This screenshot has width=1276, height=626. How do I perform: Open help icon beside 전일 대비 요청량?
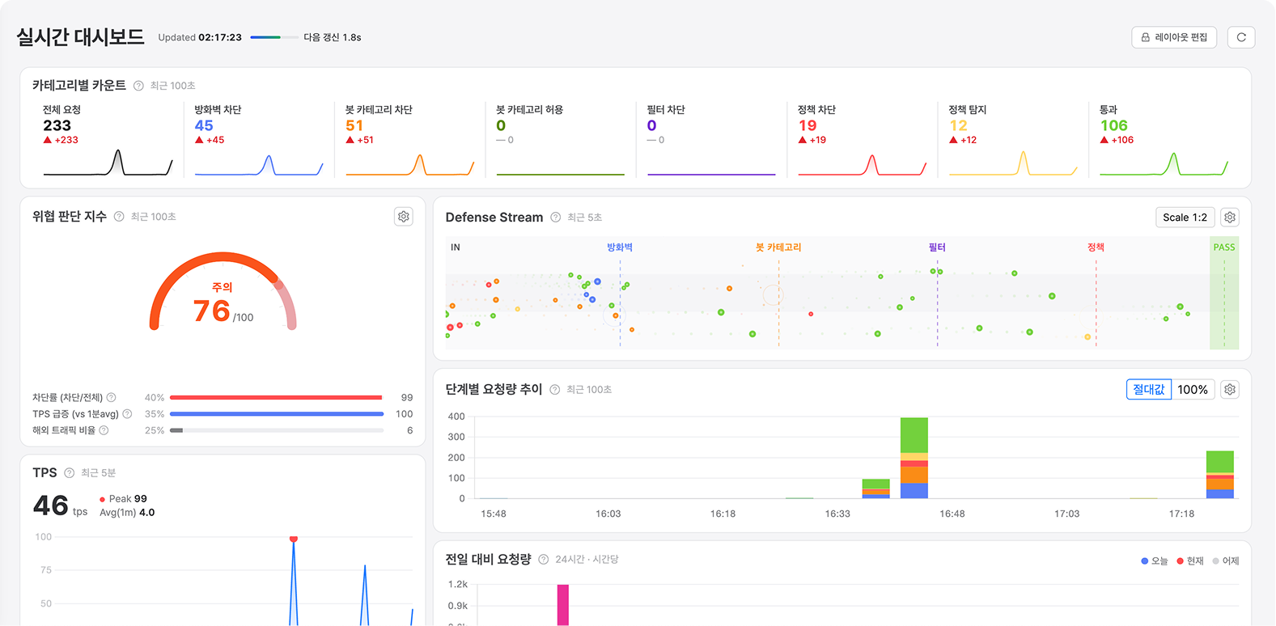point(544,560)
